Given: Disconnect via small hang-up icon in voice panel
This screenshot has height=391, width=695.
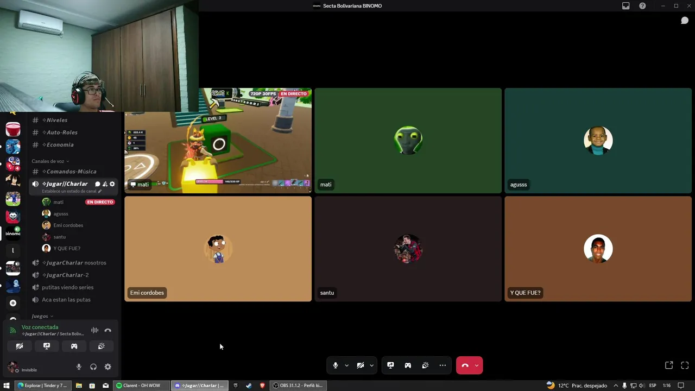Looking at the screenshot, I should 108,330.
